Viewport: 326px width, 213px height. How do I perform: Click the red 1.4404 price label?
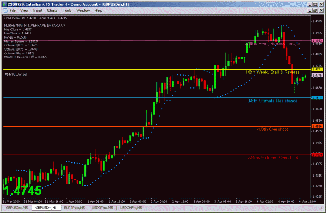(317, 155)
